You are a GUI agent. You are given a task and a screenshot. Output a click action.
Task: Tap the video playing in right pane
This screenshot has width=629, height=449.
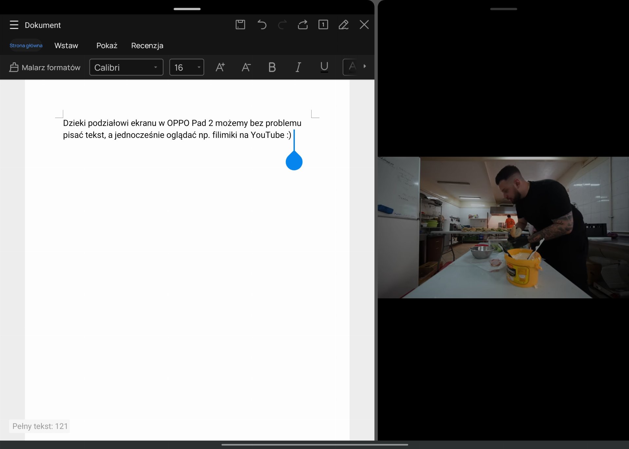tap(503, 227)
